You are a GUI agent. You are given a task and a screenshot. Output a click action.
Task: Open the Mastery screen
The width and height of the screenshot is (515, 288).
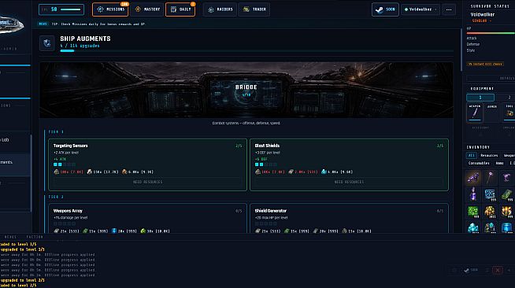147,9
